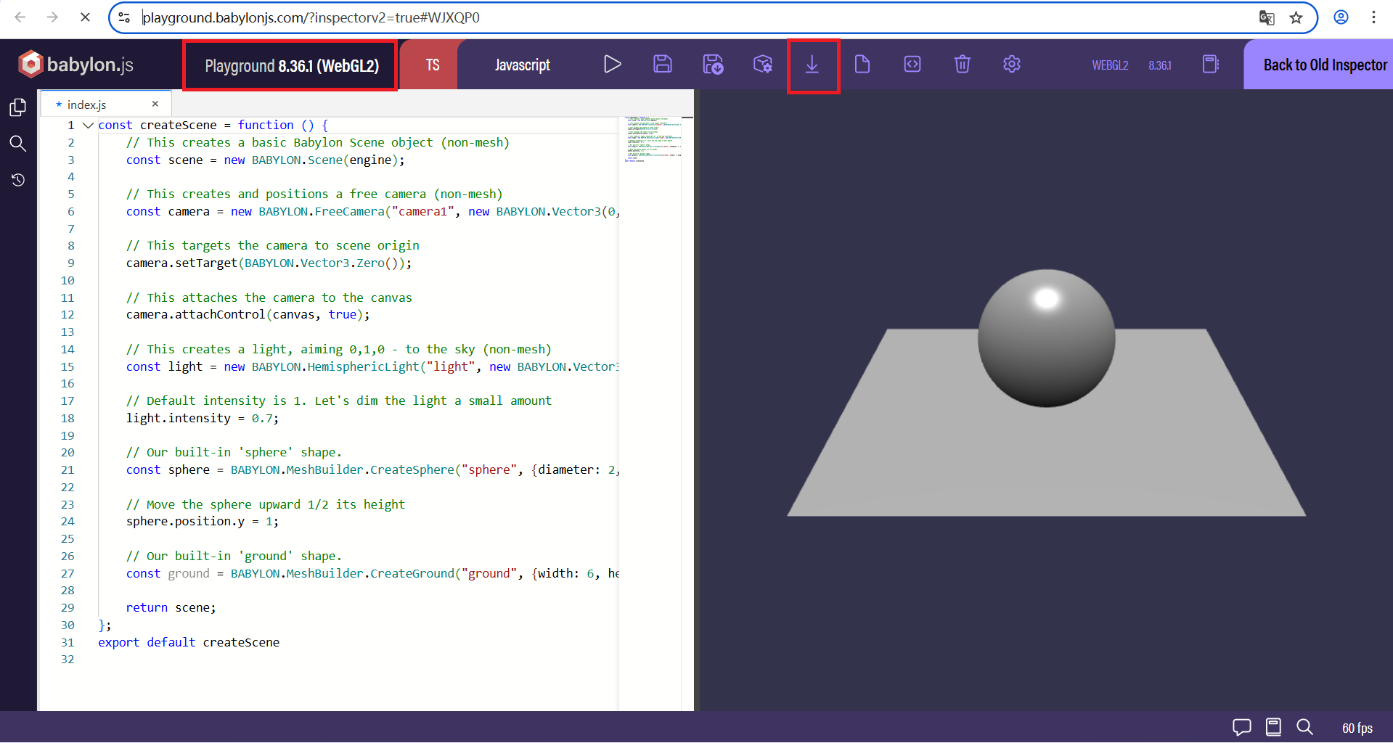Clear the code with the trash icon

coord(963,65)
